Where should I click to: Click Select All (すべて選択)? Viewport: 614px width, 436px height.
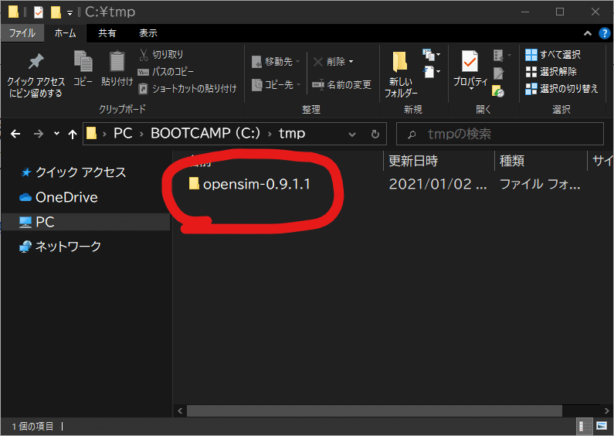coord(552,55)
